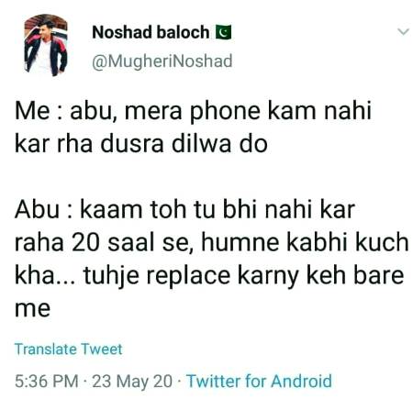The height and width of the screenshot is (399, 413).
Task: Click the word 'Abu' starting the second paragraph
Action: coord(37,210)
